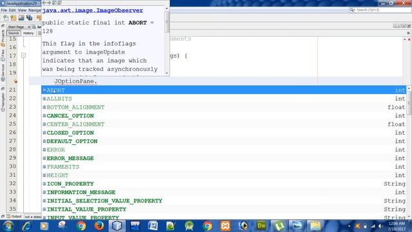
Task: Click the error hint bulb in gutter
Action: [15, 81]
